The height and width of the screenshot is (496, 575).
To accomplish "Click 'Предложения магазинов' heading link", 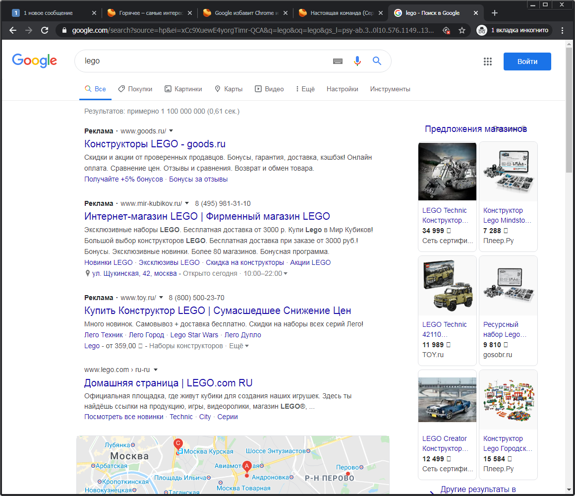I will [x=476, y=129].
